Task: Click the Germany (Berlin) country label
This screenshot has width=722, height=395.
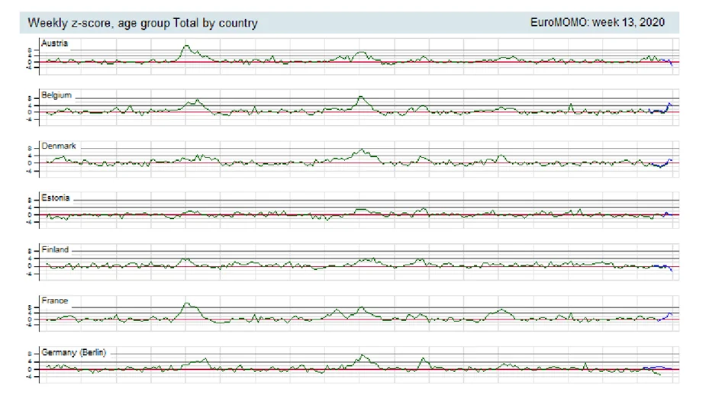Action: point(74,353)
